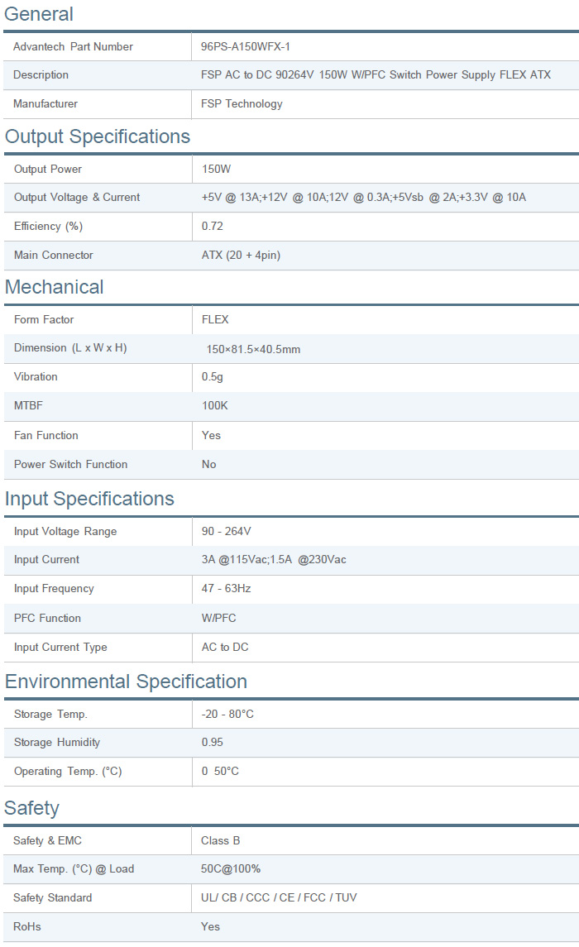Click the 90 - 264V input voltage value

(x=226, y=531)
